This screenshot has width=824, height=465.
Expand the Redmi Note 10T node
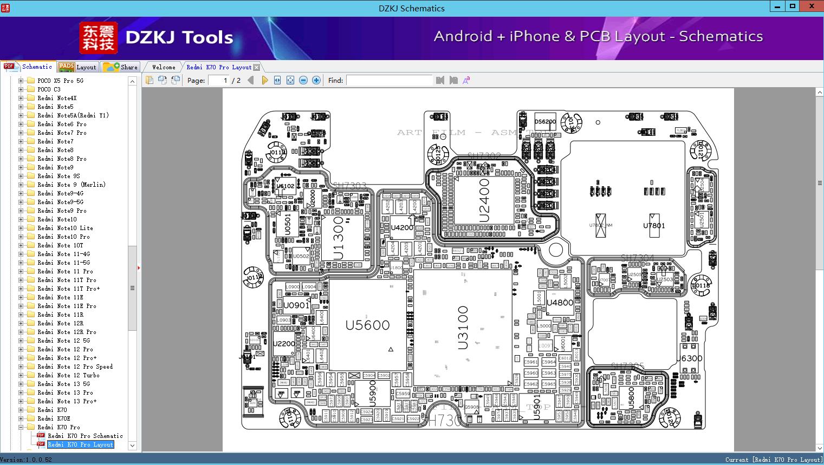(21, 245)
